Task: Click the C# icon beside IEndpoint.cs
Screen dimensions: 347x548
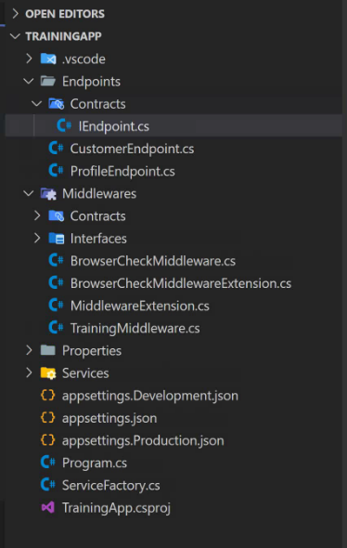Action: pyautogui.click(x=64, y=125)
